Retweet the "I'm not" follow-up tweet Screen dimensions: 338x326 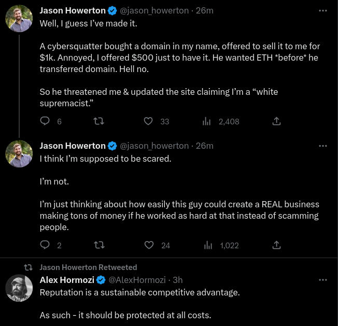point(98,245)
